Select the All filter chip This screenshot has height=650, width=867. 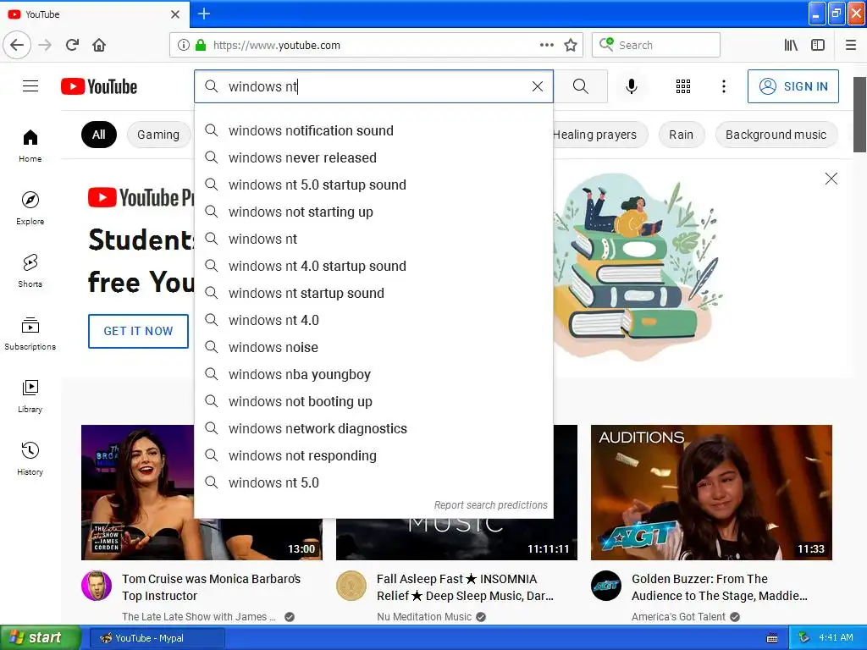click(x=99, y=135)
